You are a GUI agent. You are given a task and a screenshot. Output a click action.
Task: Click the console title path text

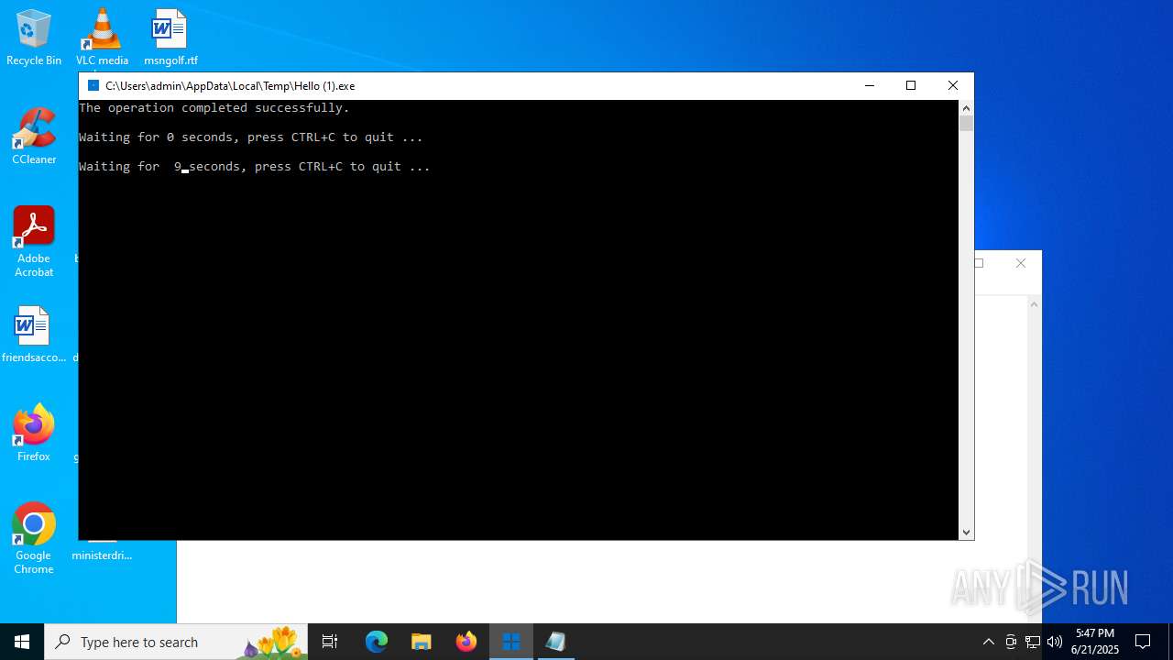230,85
